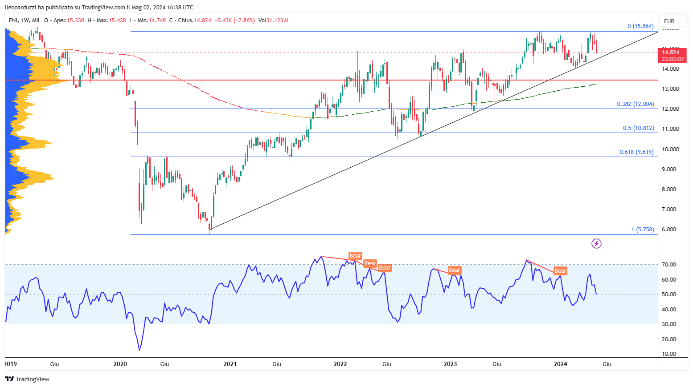Click the Bear label near Giu 2022

point(385,268)
